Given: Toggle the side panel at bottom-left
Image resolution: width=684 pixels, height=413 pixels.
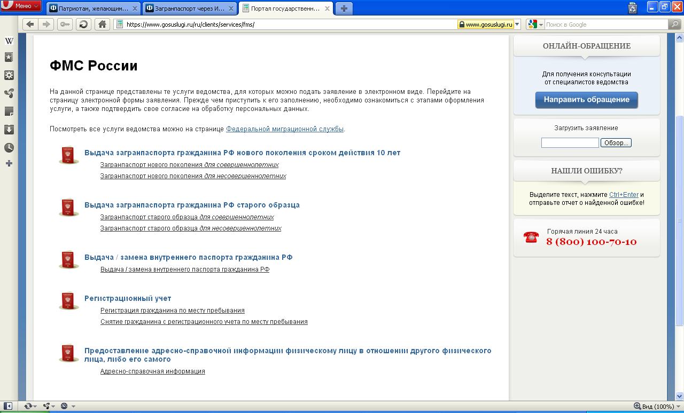Looking at the screenshot, I should coord(8,406).
